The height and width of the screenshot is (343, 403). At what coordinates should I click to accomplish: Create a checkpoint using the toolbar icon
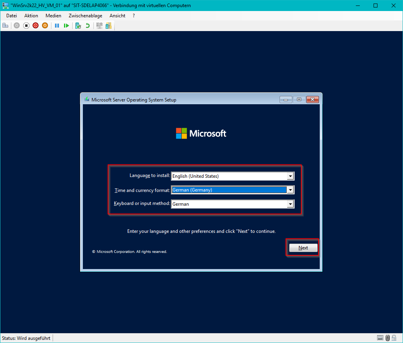tap(78, 26)
